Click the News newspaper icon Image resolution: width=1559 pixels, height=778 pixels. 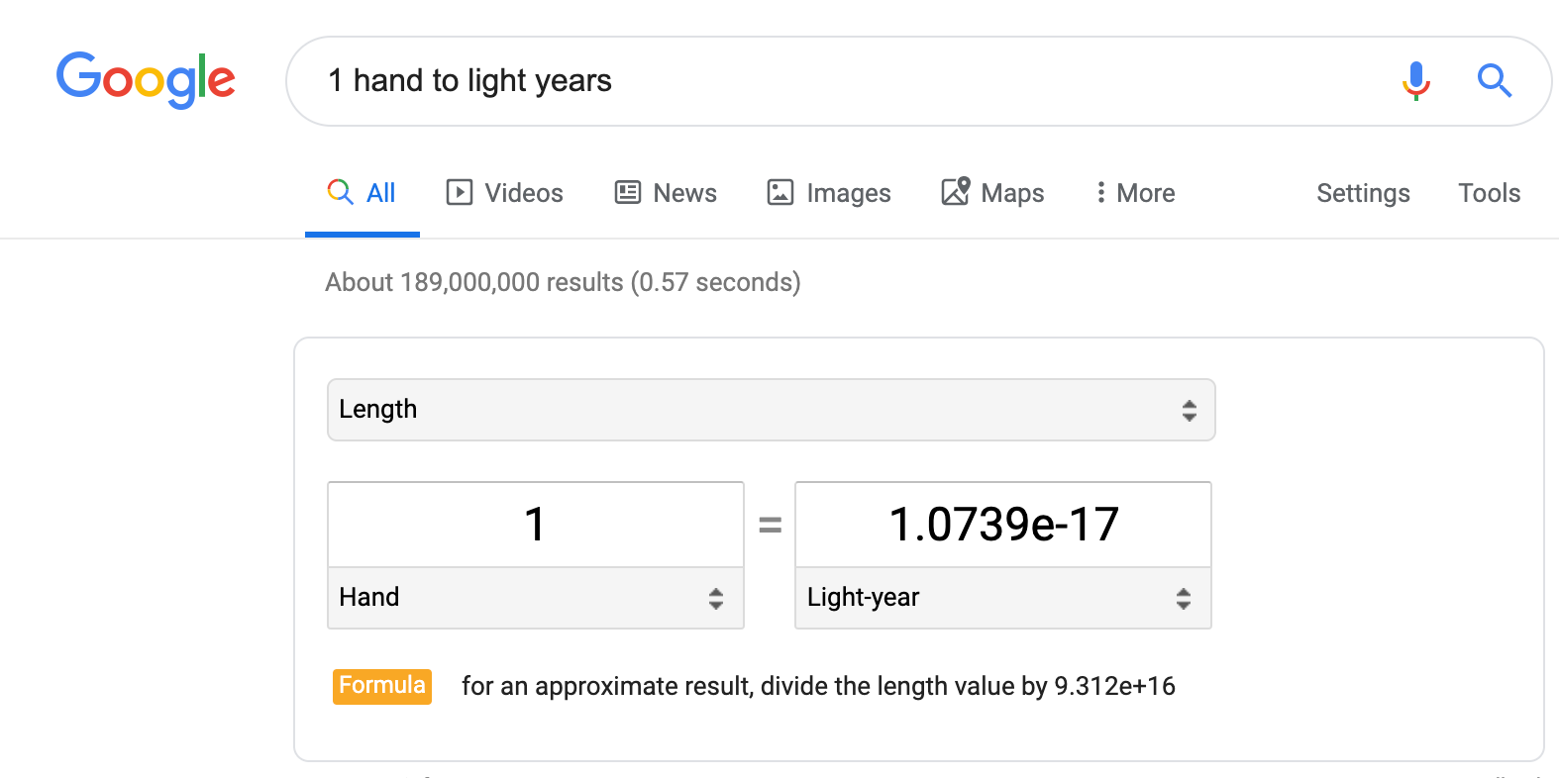pyautogui.click(x=628, y=192)
